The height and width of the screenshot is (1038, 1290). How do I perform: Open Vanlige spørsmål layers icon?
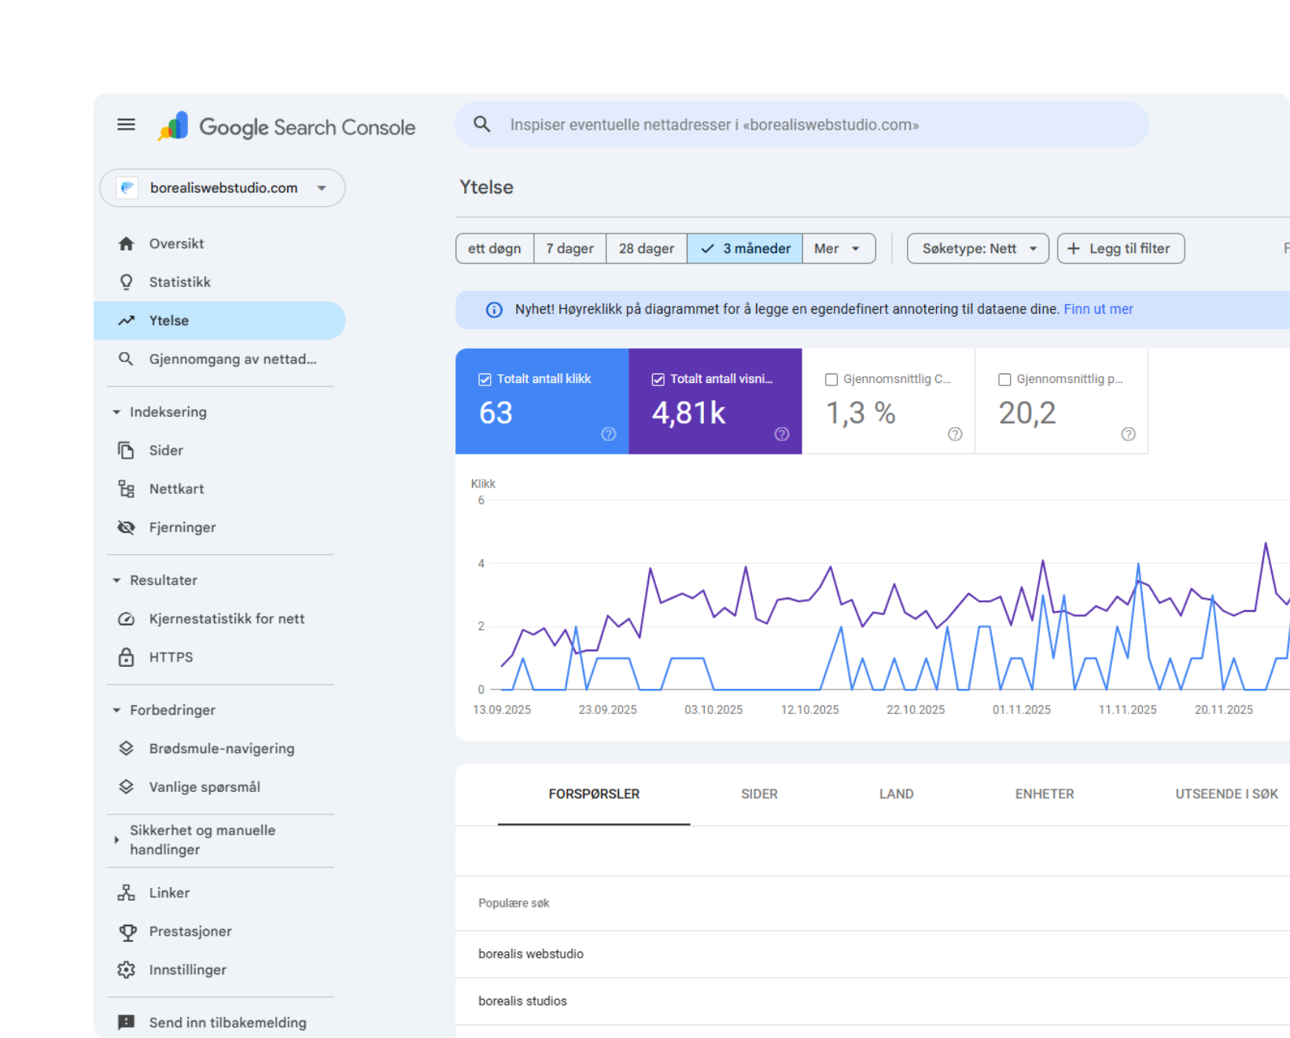126,787
